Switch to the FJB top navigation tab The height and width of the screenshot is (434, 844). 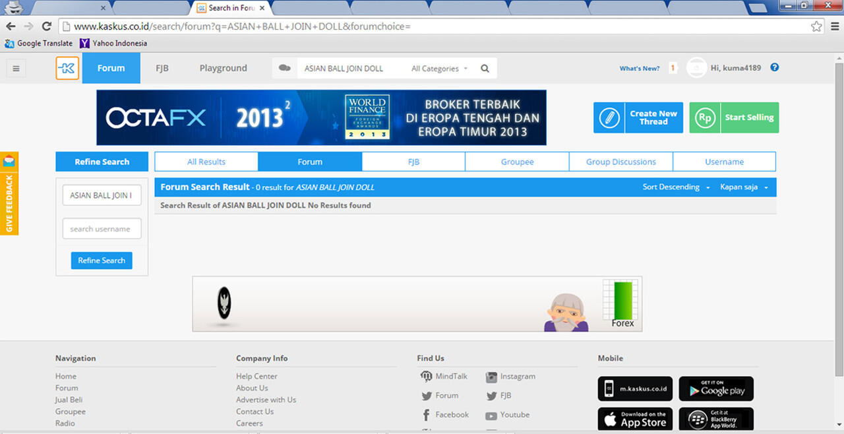[162, 68]
